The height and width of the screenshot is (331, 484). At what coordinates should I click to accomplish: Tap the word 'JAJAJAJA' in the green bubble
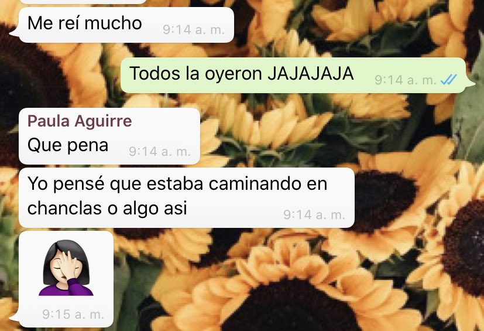pyautogui.click(x=311, y=74)
